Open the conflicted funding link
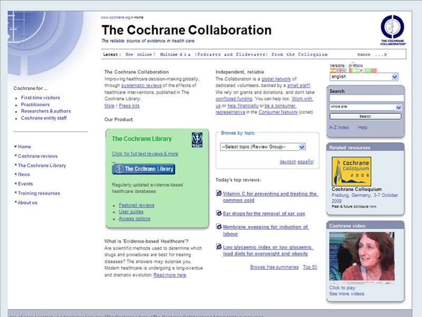The height and width of the screenshot is (317, 422). 234,99
